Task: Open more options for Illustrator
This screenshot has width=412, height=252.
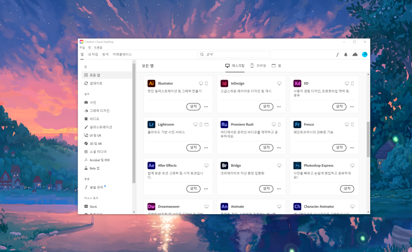Action: pos(206,107)
